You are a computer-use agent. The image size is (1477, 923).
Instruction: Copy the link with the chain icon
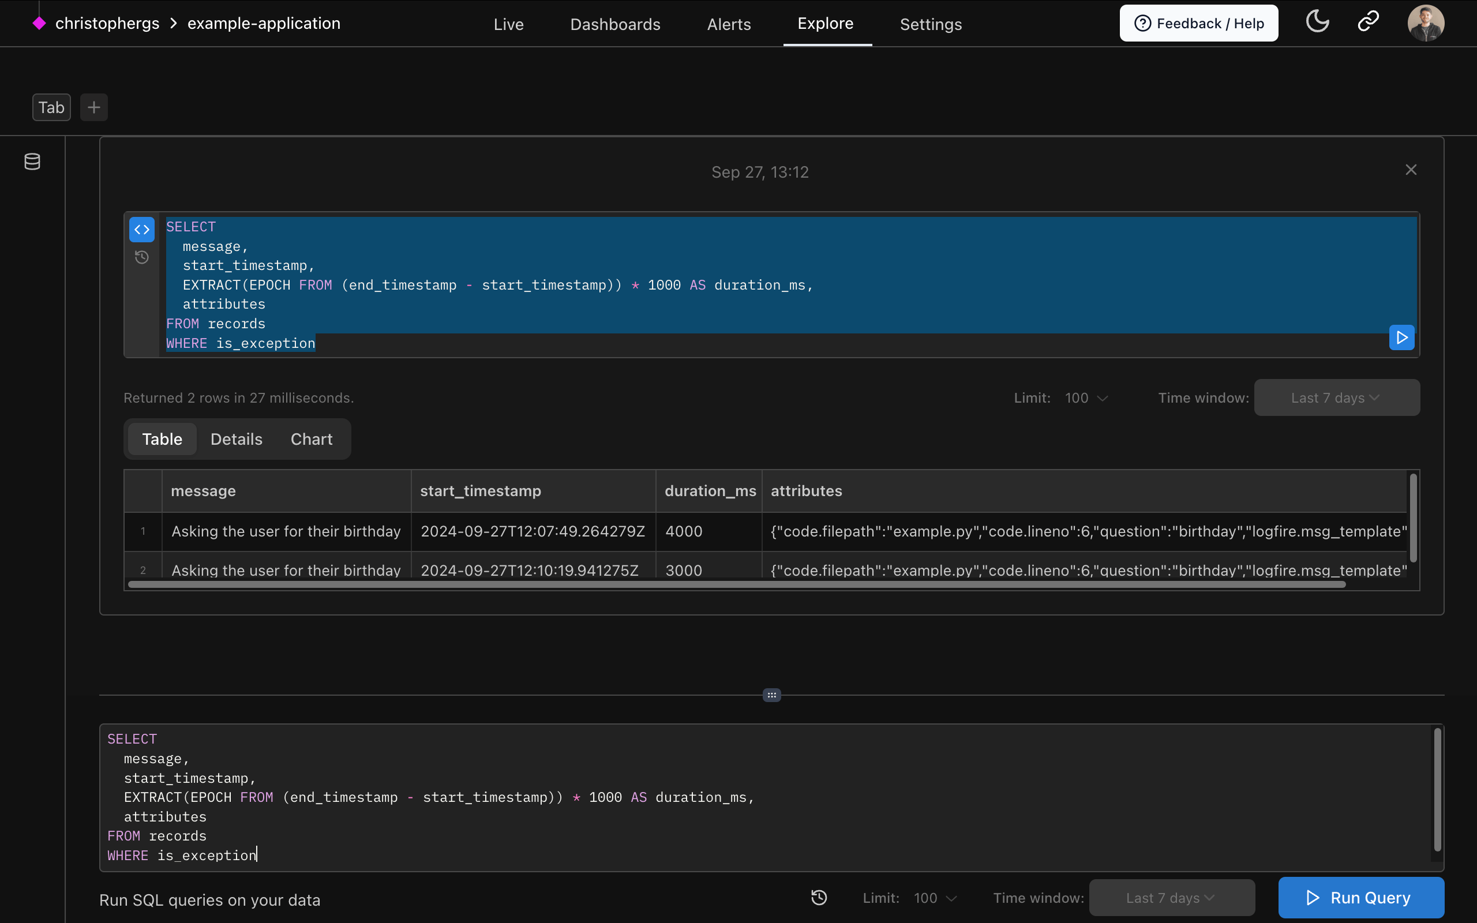pos(1368,22)
